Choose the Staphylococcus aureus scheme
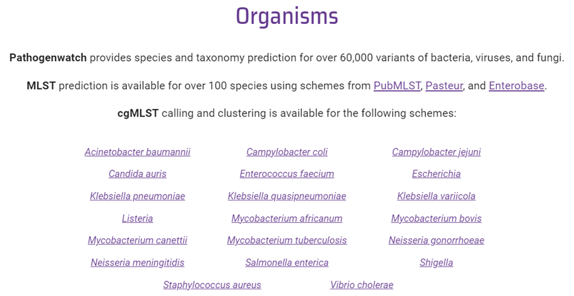Viewport: 574px width, 296px height. [x=212, y=285]
